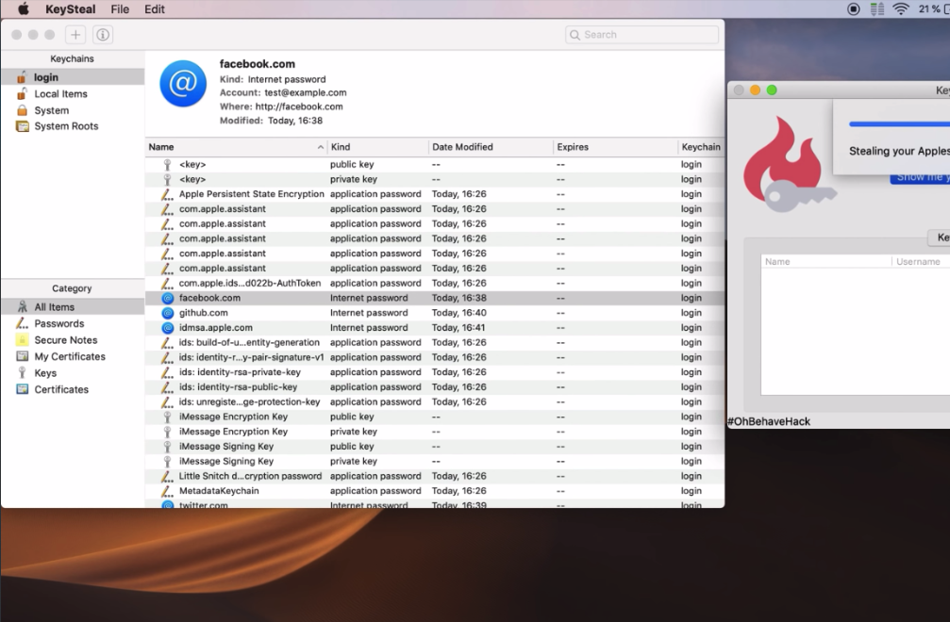This screenshot has height=622, width=950.
Task: Choose the My Certificates category
Action: [73, 356]
